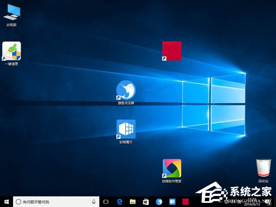Open the red square app on the taskbar
The height and width of the screenshot is (207, 276).
click(x=185, y=202)
